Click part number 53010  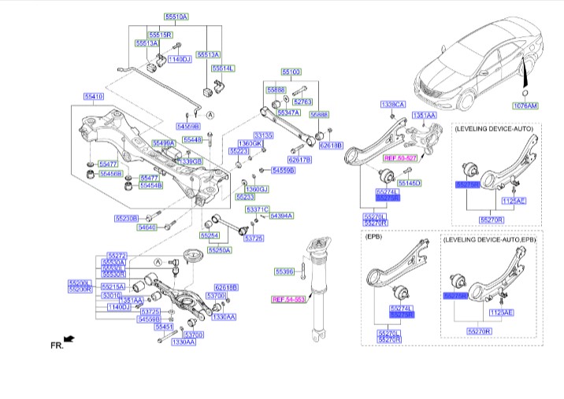point(112,295)
